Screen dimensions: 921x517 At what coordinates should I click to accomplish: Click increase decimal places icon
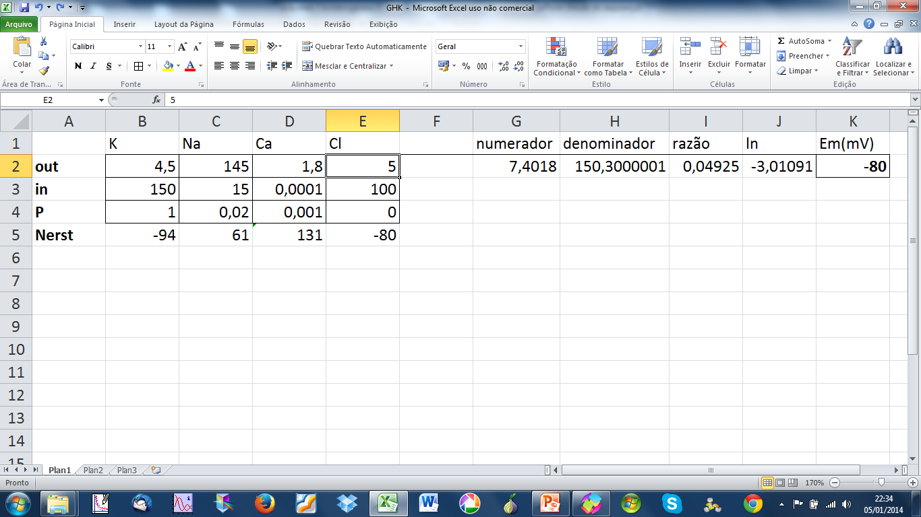[504, 66]
